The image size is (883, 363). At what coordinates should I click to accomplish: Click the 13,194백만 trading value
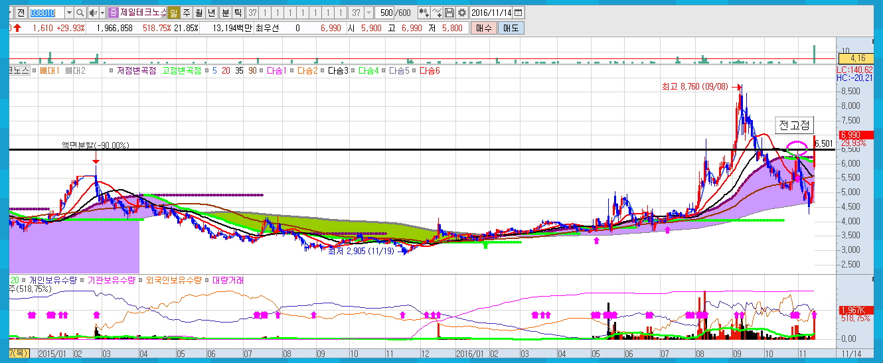tap(232, 29)
